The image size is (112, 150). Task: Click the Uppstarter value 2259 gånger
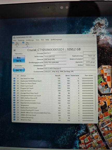coord(89,62)
